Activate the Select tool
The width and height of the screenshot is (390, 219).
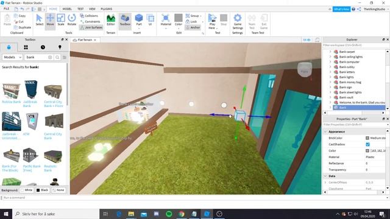coord(39,20)
